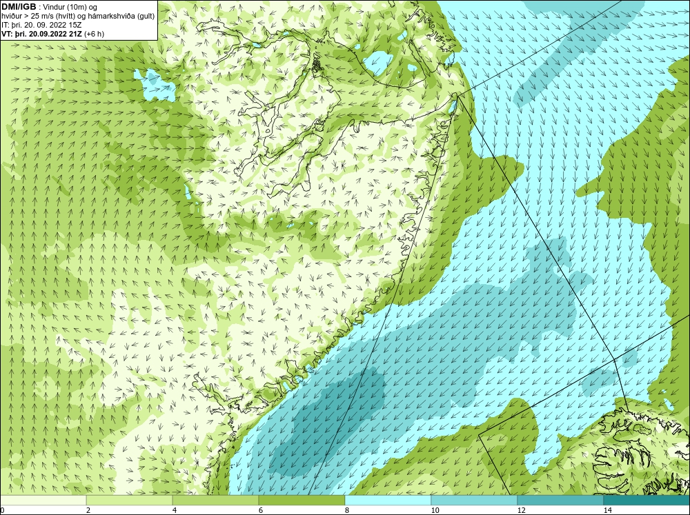This screenshot has height=515, width=690.
Task: Click the legend label '8'
Action: click(347, 510)
